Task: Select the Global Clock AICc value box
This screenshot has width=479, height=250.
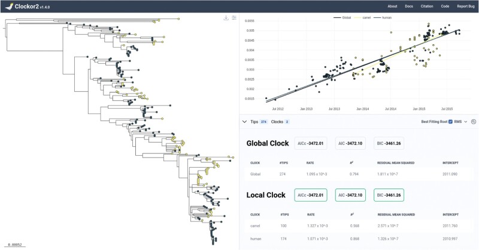Action: tap(311, 144)
